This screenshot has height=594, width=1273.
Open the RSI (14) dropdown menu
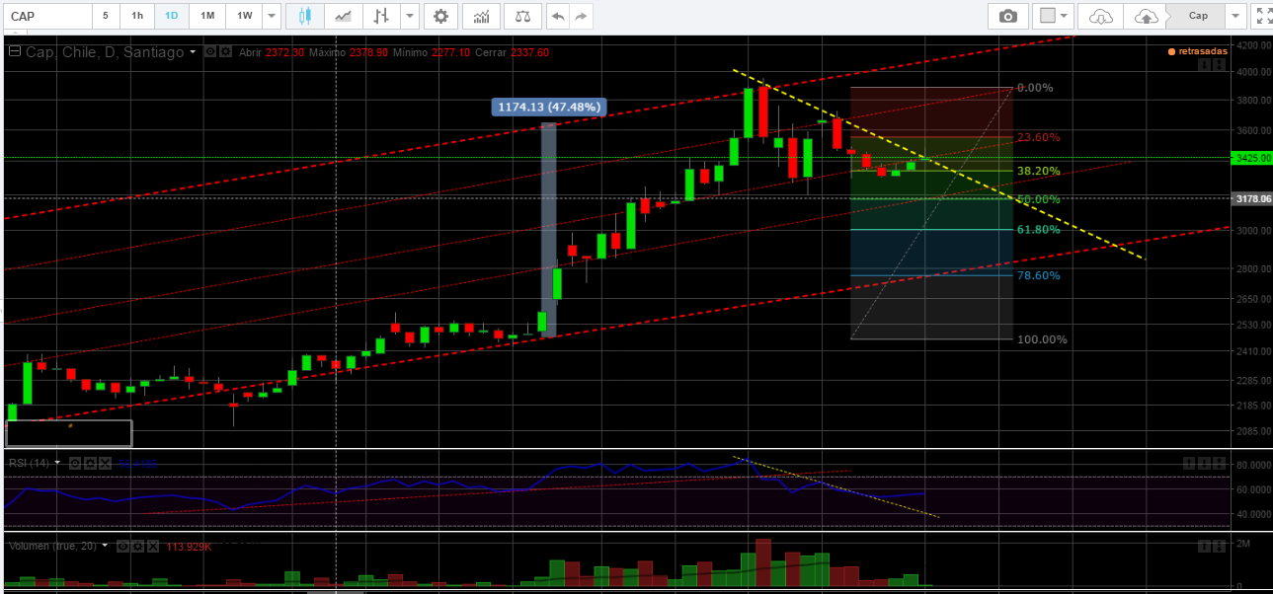pyautogui.click(x=57, y=462)
